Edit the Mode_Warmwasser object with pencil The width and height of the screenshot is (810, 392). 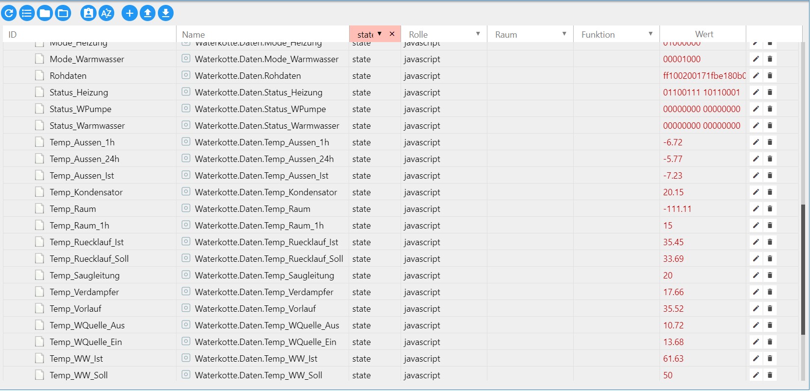(756, 59)
